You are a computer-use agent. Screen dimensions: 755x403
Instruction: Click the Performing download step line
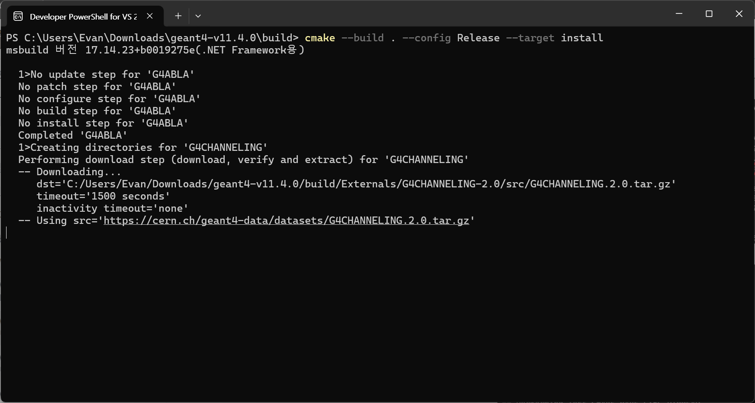coord(243,160)
